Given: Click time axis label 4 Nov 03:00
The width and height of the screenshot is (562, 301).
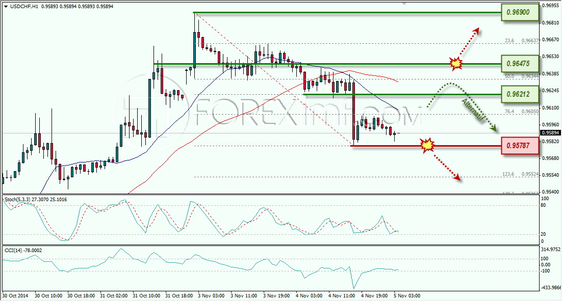Looking at the screenshot, I should 309,295.
